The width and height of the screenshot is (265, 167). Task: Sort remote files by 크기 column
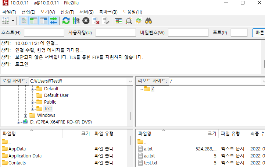[205, 133]
